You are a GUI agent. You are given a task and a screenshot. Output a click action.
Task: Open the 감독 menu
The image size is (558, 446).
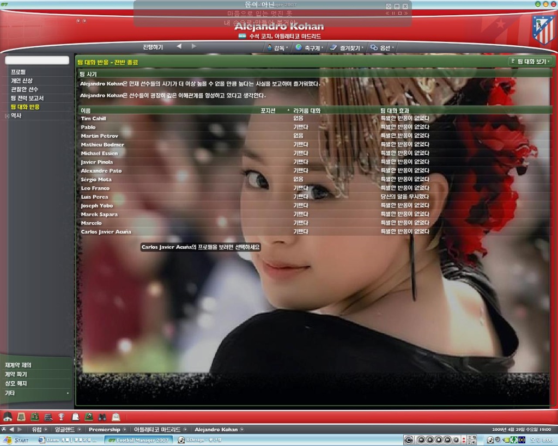point(277,48)
